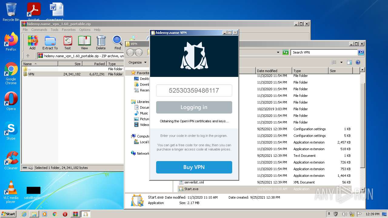
Task: Click the Find magnifier icon in WinRAR
Action: pos(118,42)
